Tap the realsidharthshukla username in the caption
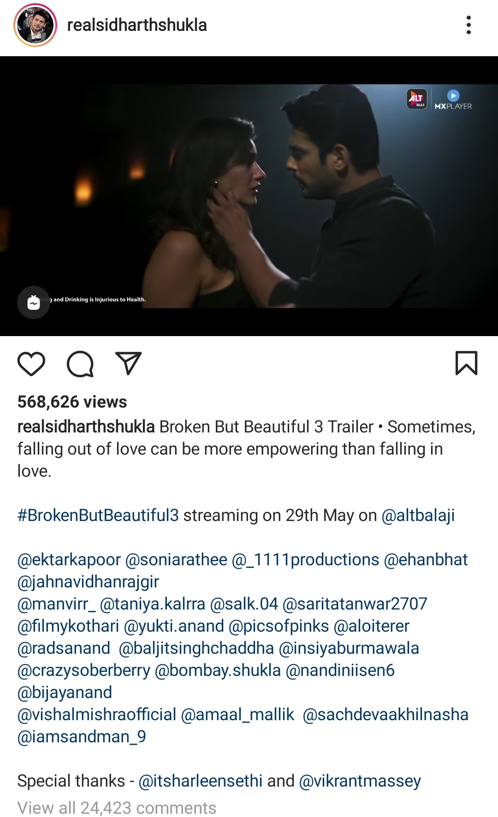The width and height of the screenshot is (498, 817). 86,426
